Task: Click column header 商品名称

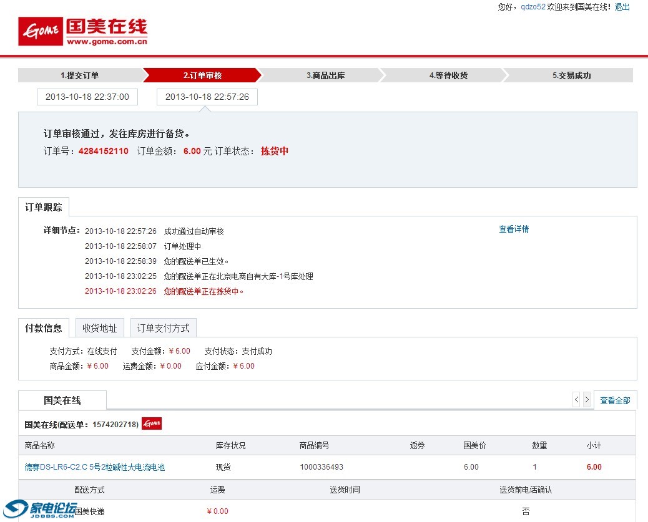Action: pos(40,445)
